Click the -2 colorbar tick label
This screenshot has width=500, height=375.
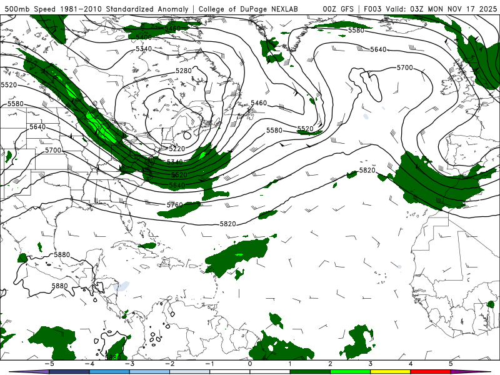[169, 364]
